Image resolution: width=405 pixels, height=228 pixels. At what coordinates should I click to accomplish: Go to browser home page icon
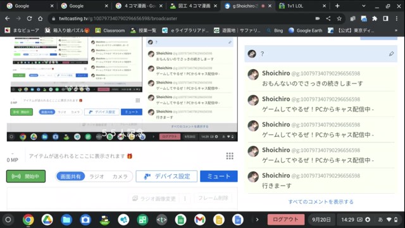[40, 18]
